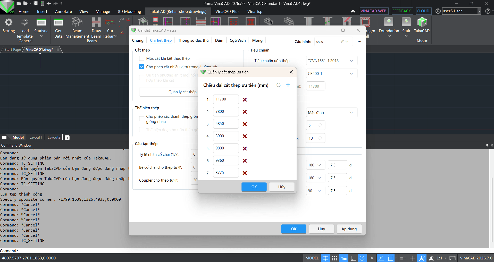Open the CB400-T steel grade dropdown
This screenshot has height=262, width=494.
click(x=332, y=74)
